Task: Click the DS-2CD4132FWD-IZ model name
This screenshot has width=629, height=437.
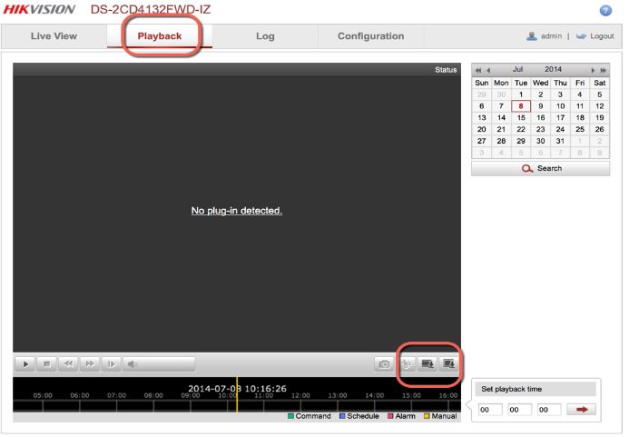Action: tap(151, 10)
